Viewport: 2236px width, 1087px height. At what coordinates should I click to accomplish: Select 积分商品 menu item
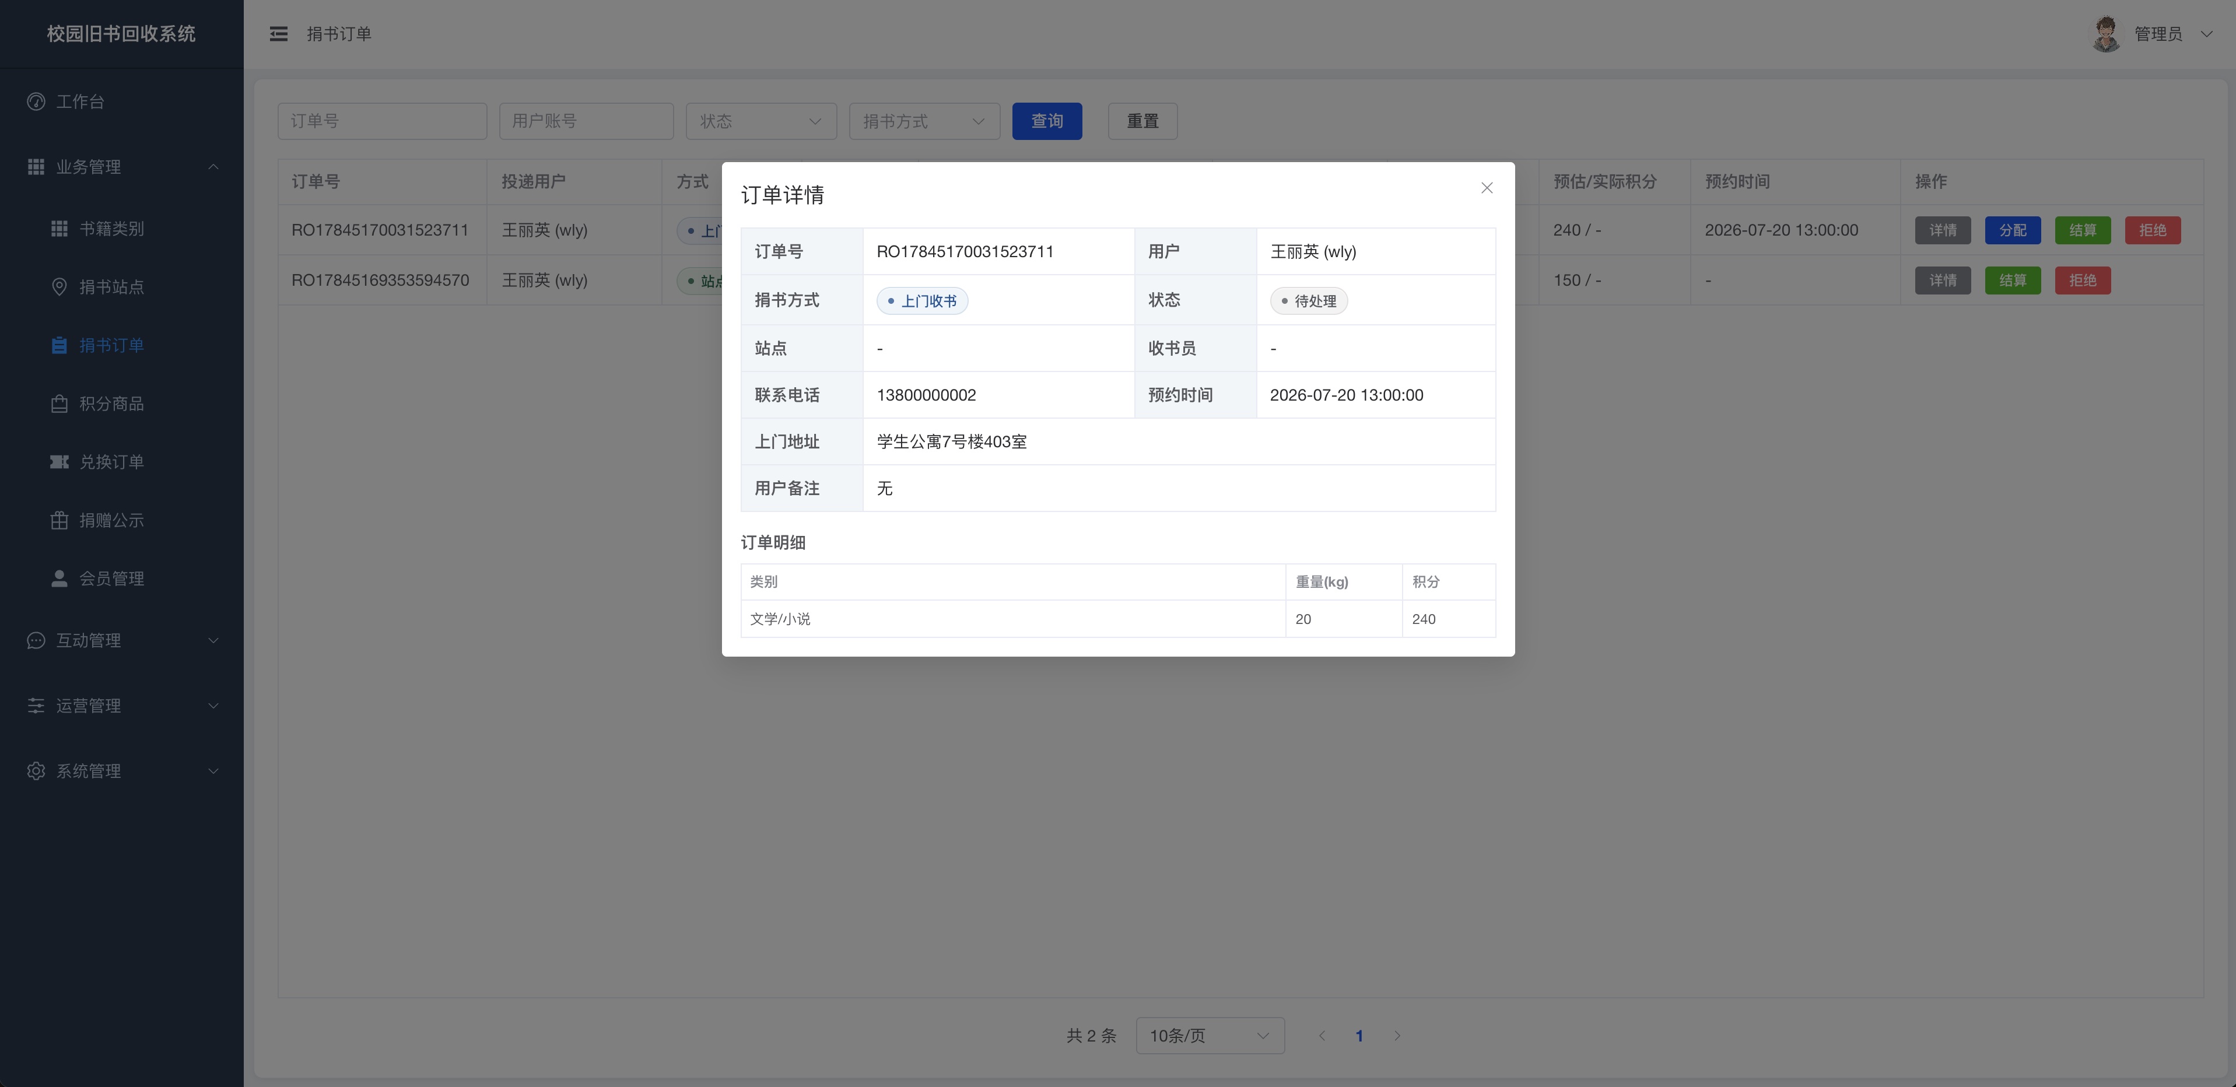121,404
